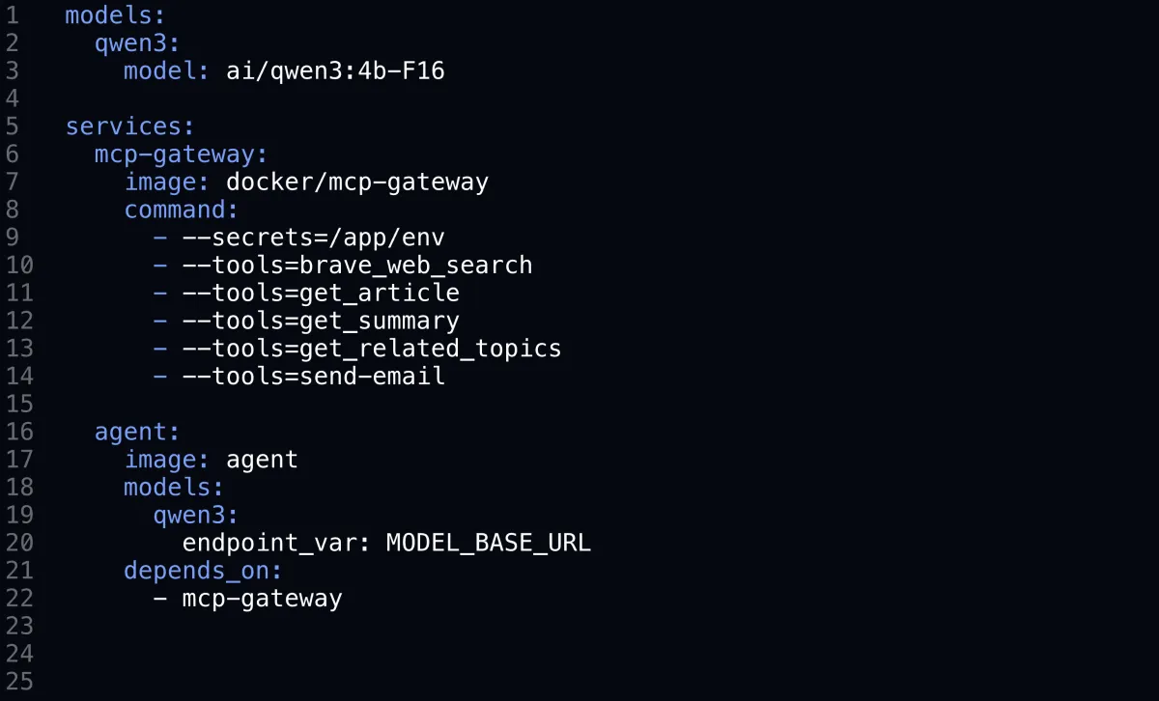
Task: Click the '--tools=brave_web_search' argument
Action: (357, 265)
